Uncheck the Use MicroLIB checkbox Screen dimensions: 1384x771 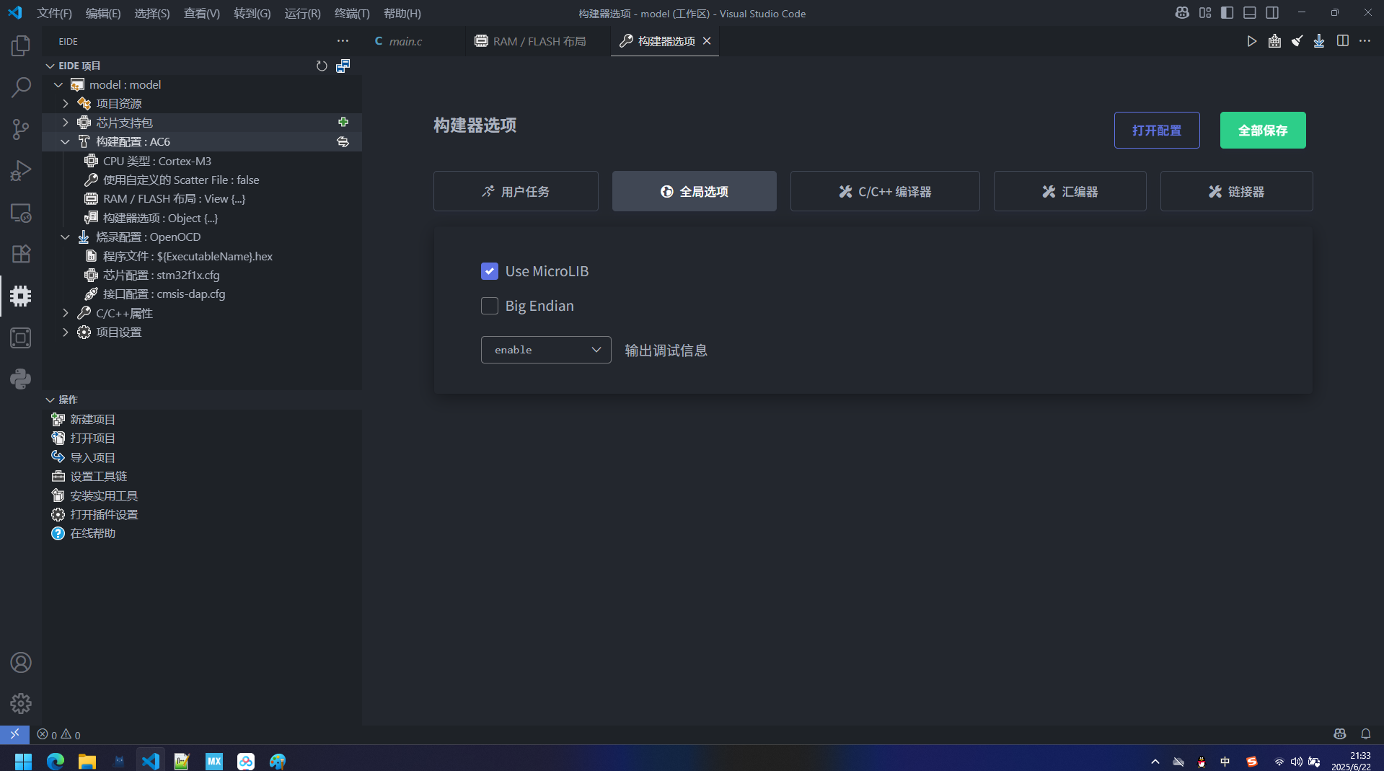pyautogui.click(x=490, y=271)
